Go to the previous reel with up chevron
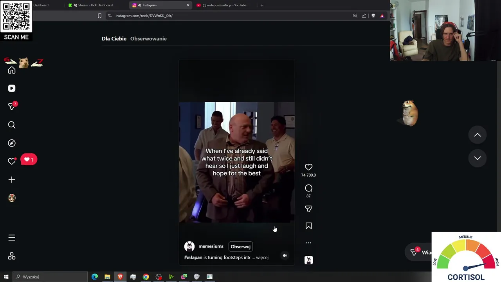This screenshot has height=282, width=501. pos(478,135)
